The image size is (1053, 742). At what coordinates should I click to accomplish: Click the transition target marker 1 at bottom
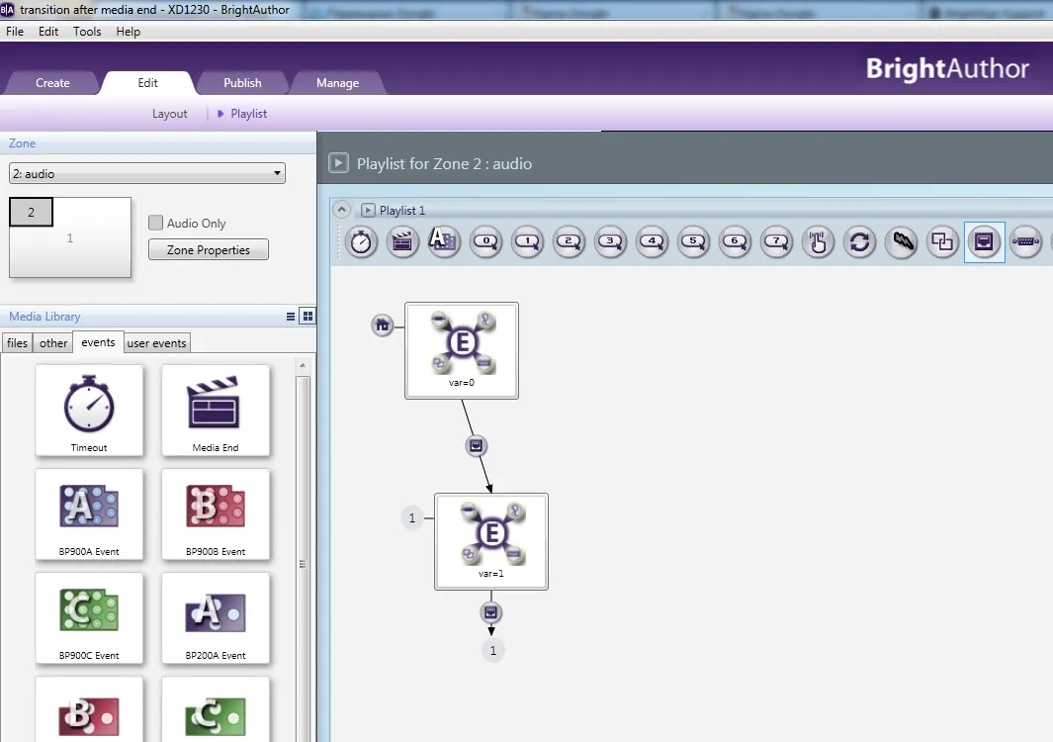pyautogui.click(x=493, y=650)
